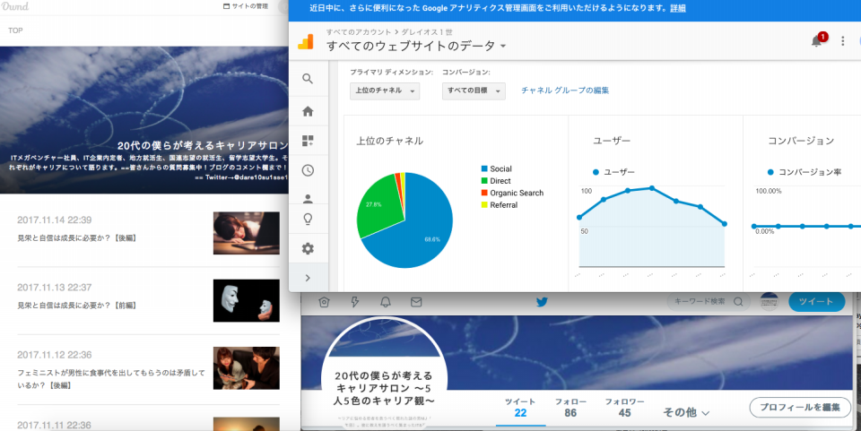Open the すべての目標 conversion dropdown
This screenshot has width=861, height=431.
(x=474, y=91)
